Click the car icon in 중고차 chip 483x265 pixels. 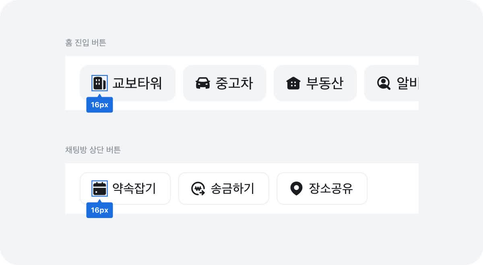pyautogui.click(x=203, y=83)
